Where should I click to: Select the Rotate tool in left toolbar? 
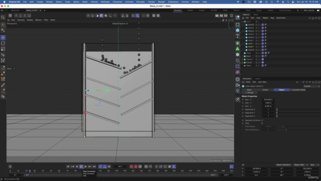click(x=3, y=43)
